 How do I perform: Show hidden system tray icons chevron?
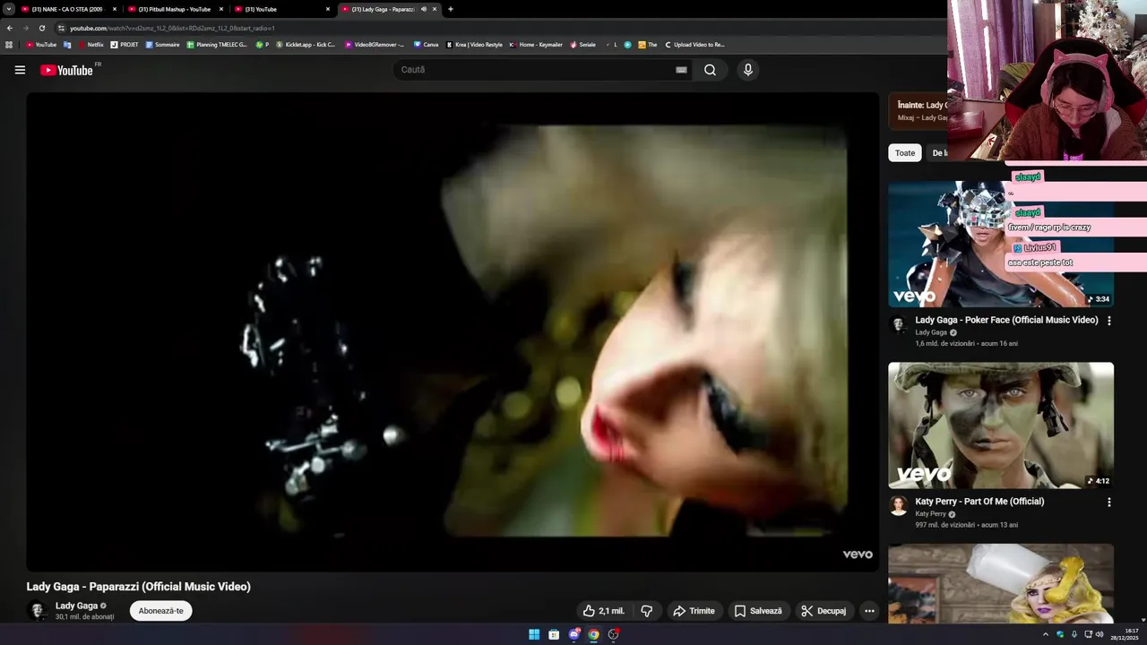pos(1046,634)
